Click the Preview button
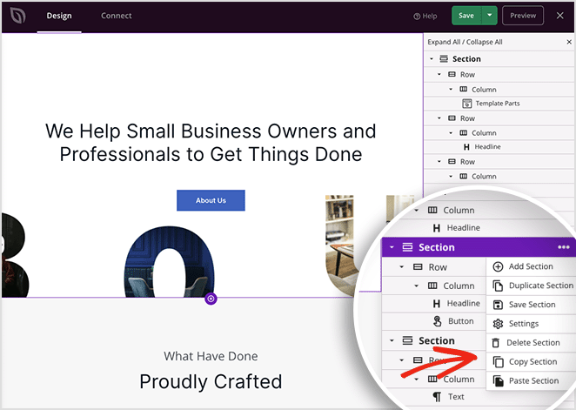576x410 pixels. pyautogui.click(x=523, y=16)
